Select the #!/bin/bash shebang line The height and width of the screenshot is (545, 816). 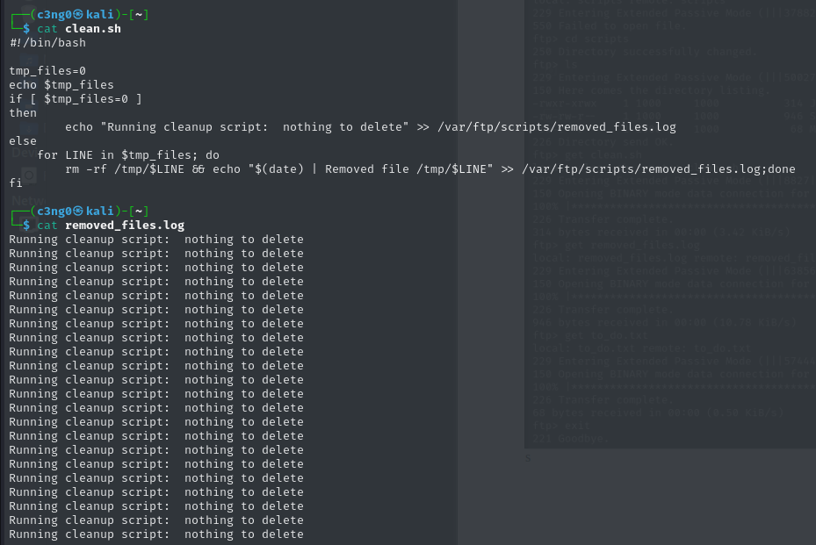pyautogui.click(x=47, y=43)
